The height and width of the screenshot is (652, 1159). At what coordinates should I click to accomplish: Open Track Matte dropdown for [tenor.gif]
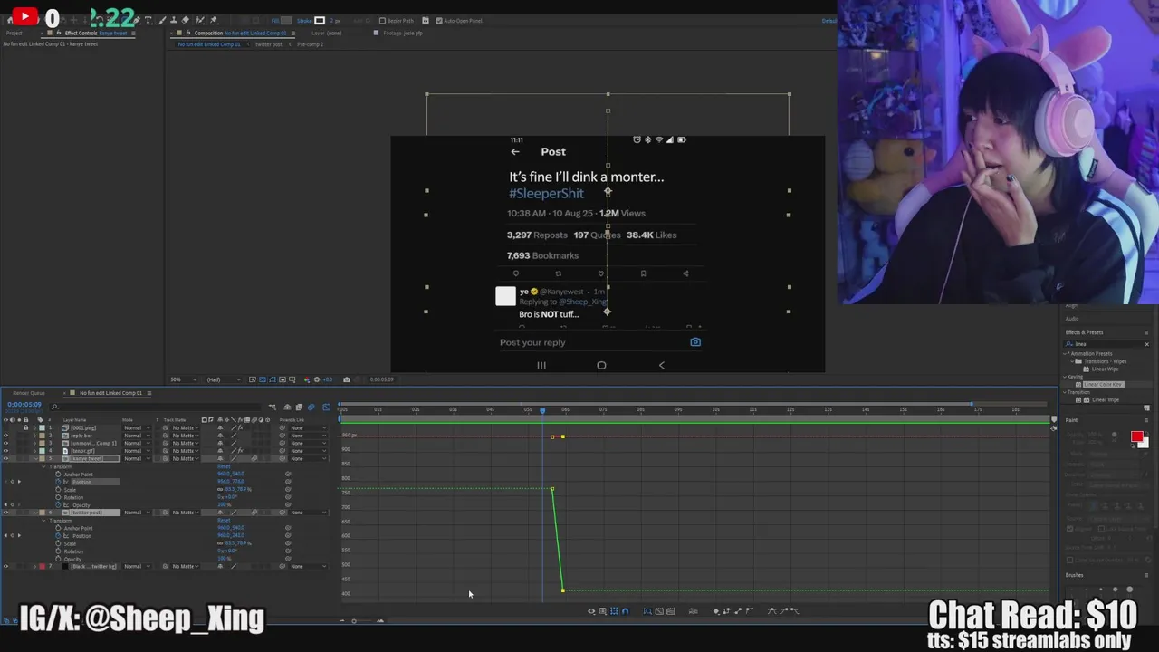[185, 451]
